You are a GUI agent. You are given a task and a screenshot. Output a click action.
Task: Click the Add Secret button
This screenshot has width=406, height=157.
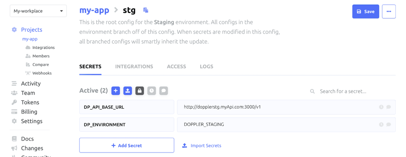coord(127,145)
